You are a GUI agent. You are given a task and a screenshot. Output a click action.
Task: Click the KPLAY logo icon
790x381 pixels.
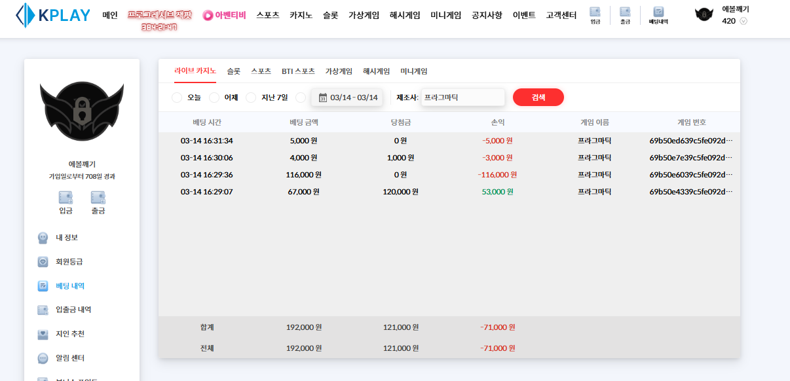(x=24, y=15)
